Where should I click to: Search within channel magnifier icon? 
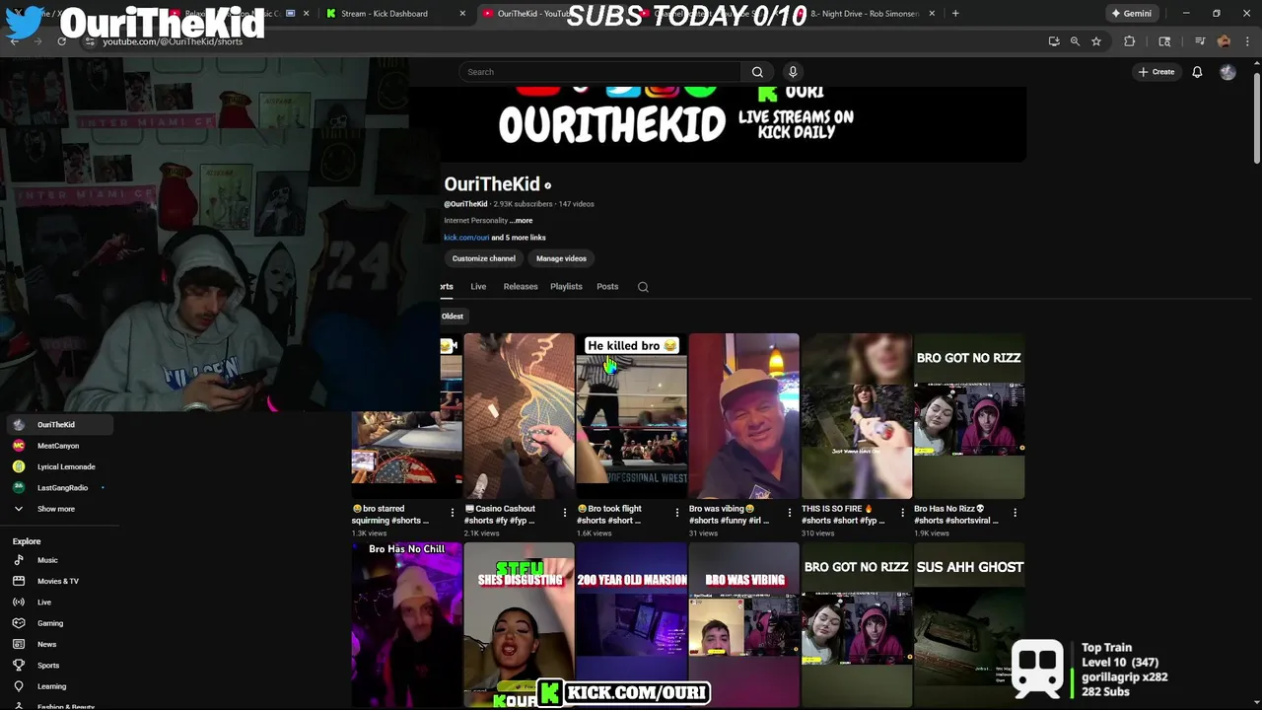coord(643,287)
